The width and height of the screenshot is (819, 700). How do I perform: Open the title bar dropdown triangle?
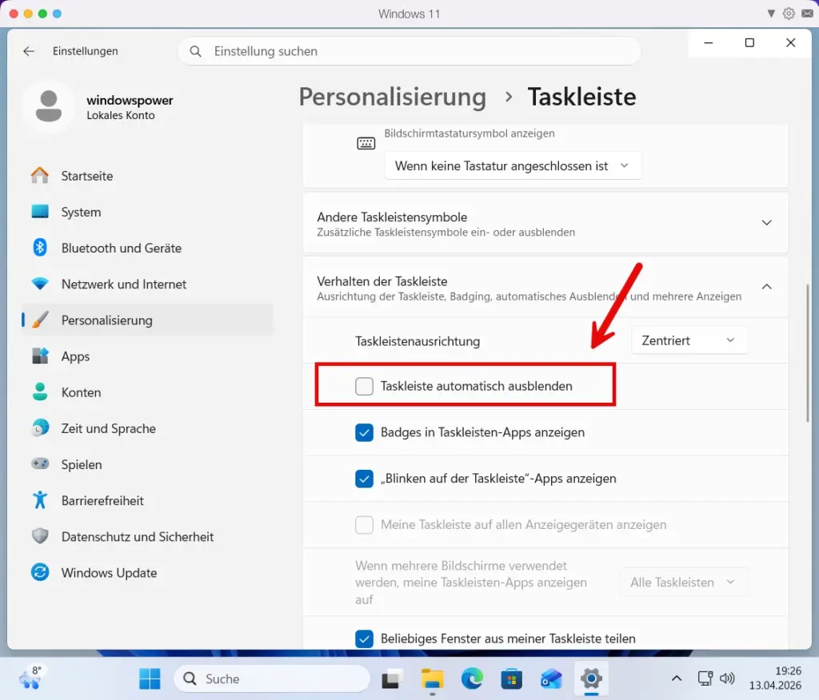point(771,14)
